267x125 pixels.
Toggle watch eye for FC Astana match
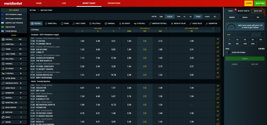(218, 39)
